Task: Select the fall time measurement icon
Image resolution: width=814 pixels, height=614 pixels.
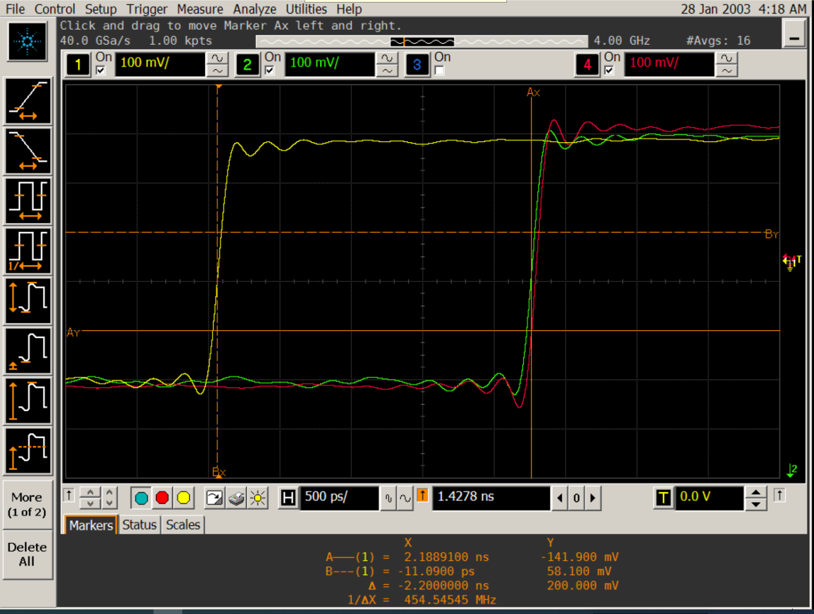Action: pos(27,151)
